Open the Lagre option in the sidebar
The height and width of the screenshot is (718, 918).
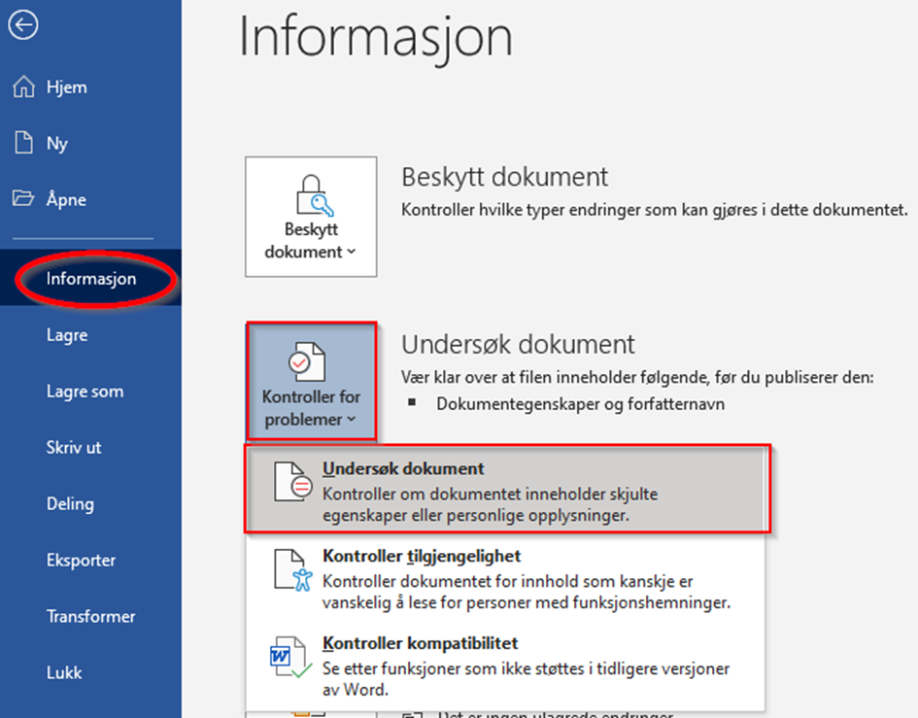click(x=67, y=335)
